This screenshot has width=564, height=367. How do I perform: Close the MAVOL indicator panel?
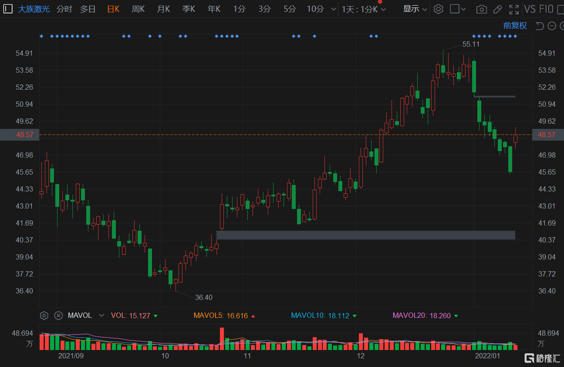tap(58, 316)
